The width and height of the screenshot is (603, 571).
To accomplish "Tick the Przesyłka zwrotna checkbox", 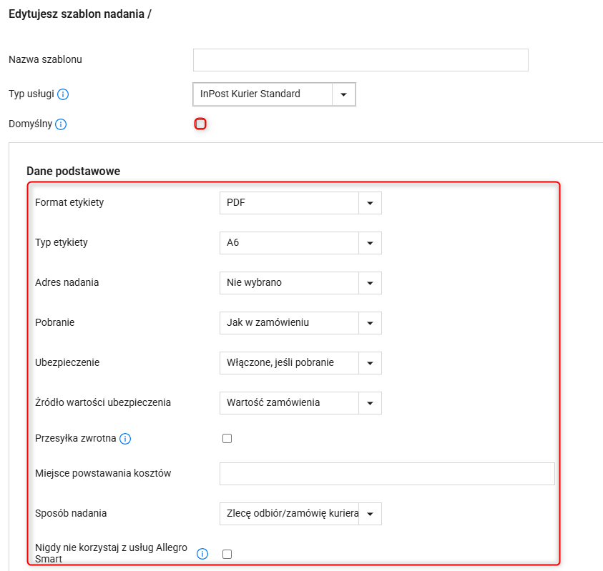I will click(227, 438).
